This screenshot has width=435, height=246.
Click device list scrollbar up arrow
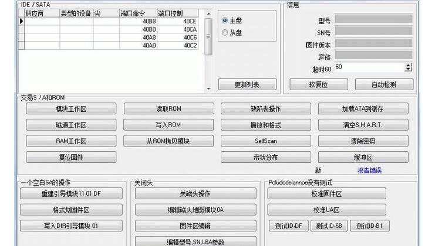[208, 13]
